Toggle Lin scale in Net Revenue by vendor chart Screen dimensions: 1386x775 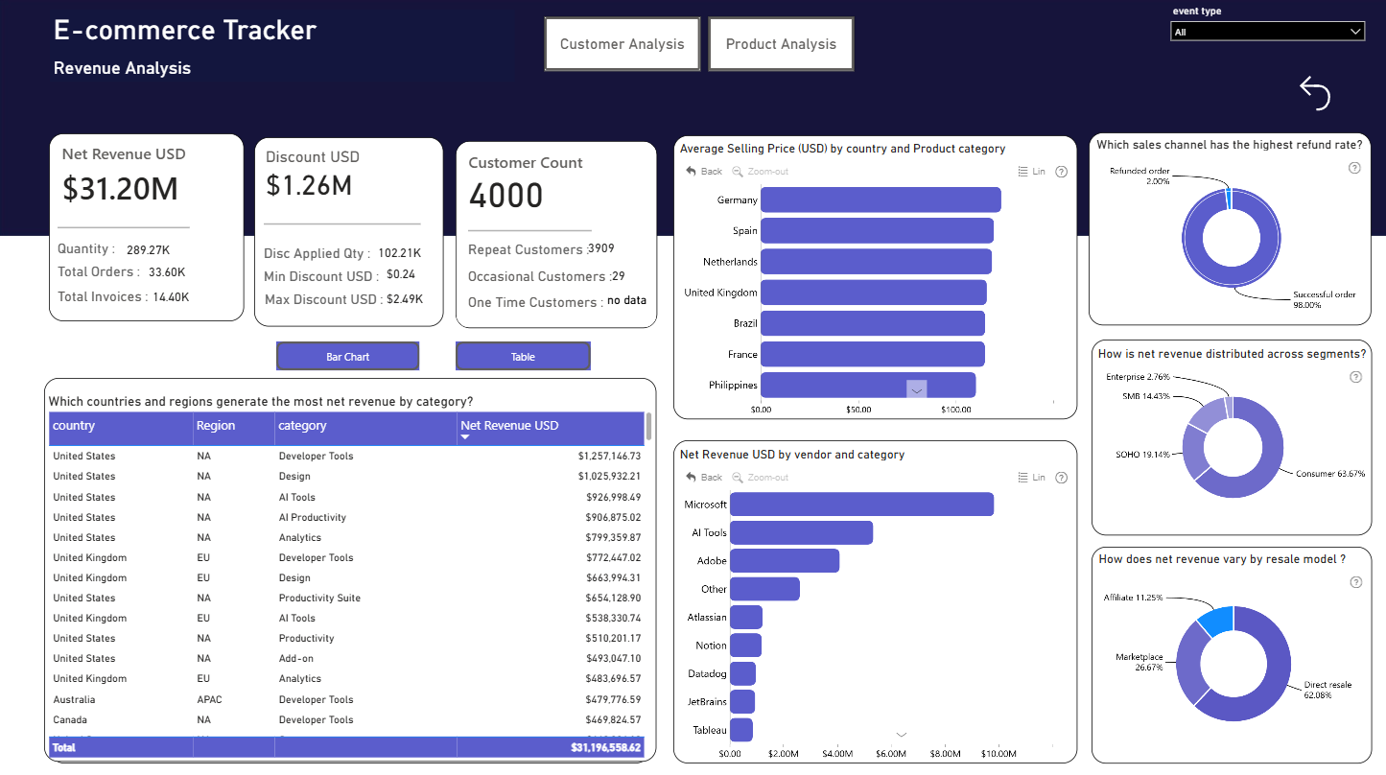(x=1031, y=478)
